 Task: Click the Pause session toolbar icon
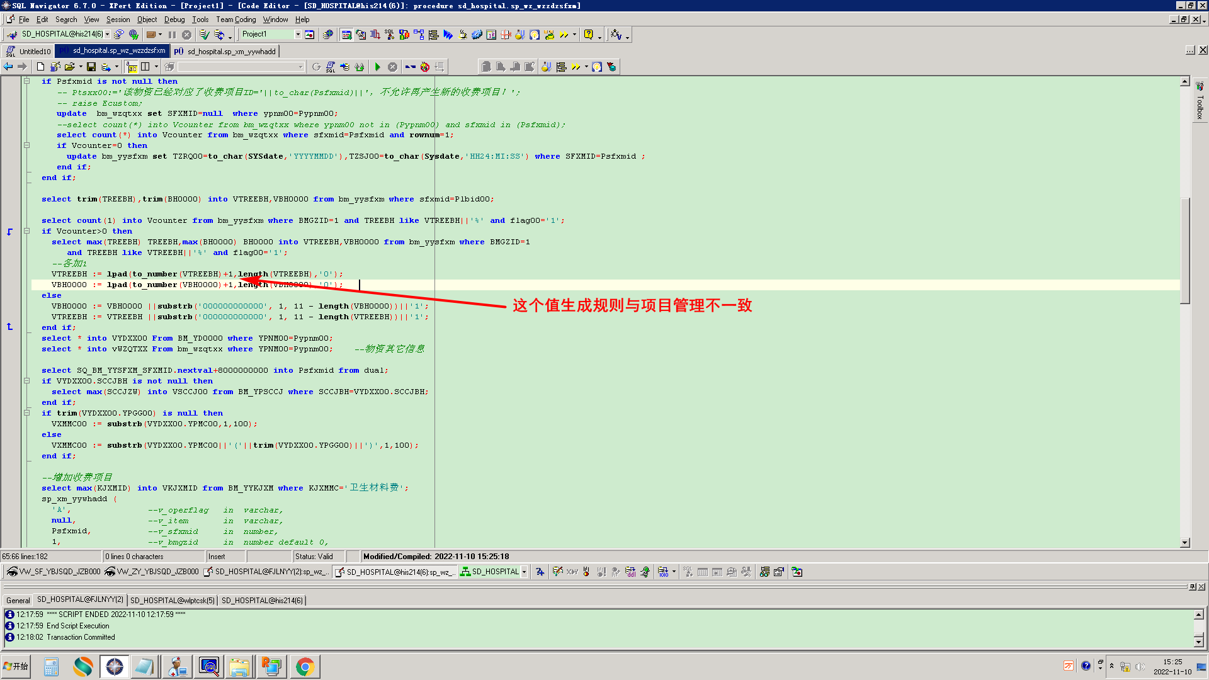tap(172, 35)
